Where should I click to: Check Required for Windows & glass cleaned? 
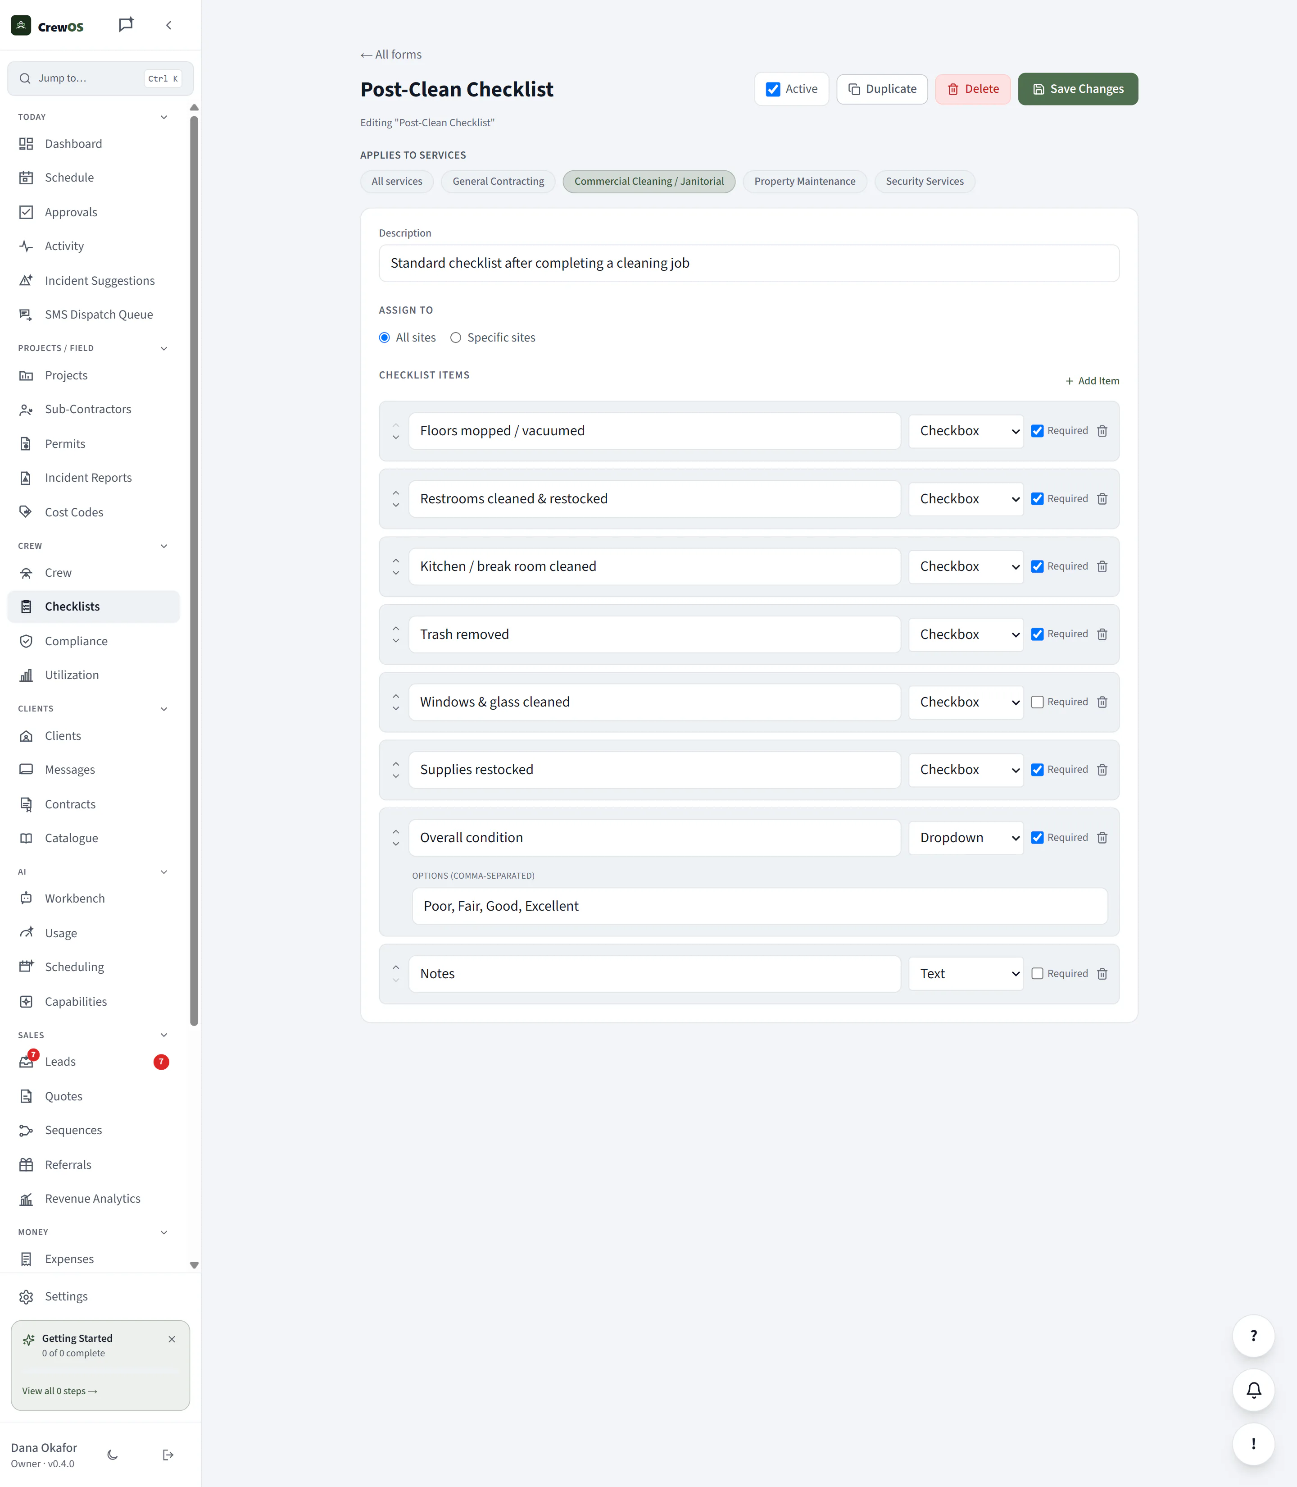pos(1037,702)
